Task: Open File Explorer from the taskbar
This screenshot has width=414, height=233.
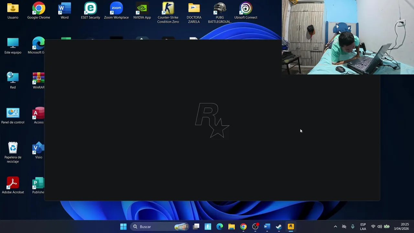Action: pyautogui.click(x=231, y=227)
